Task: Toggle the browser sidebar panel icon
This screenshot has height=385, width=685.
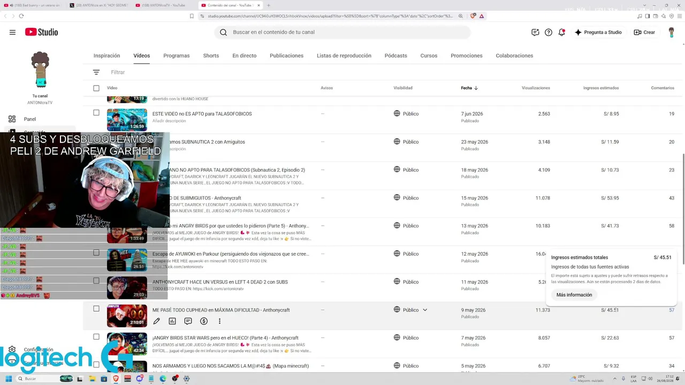Action: coord(647,16)
